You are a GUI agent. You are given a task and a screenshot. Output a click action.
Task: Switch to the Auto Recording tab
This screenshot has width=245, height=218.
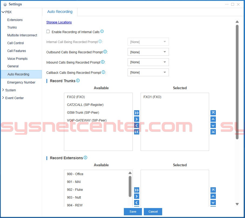[x=60, y=12]
